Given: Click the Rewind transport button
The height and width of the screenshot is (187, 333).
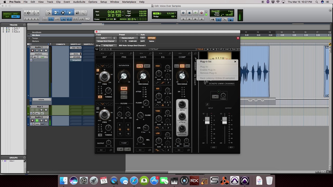Looking at the screenshot, I should 189,19.
